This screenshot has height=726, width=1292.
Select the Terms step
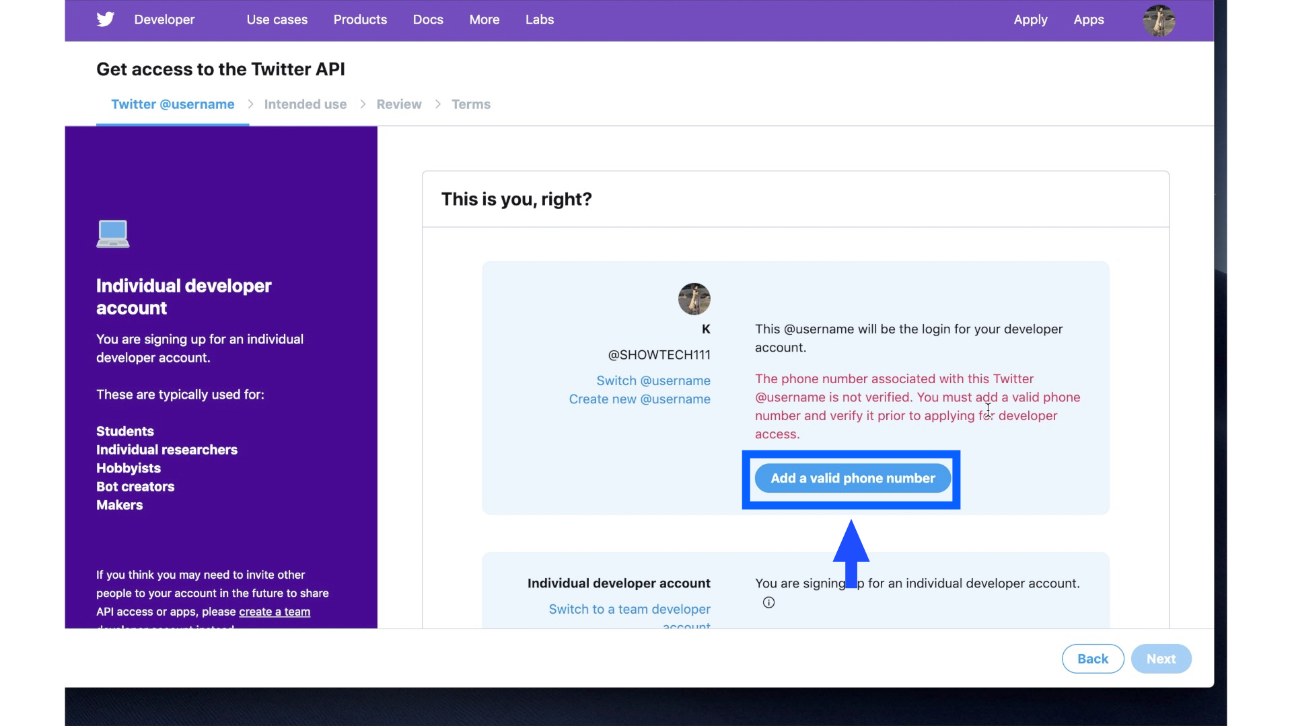click(x=471, y=104)
